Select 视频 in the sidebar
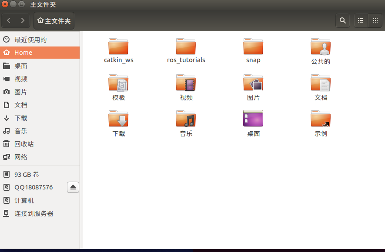Image resolution: width=385 pixels, height=252 pixels. coord(40,79)
